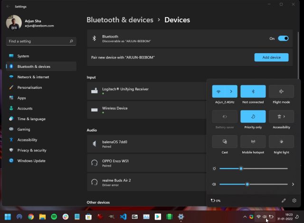Select the Logitech Unifying Receiver device
Image resolution: width=304 pixels, height=223 pixels.
[147, 91]
